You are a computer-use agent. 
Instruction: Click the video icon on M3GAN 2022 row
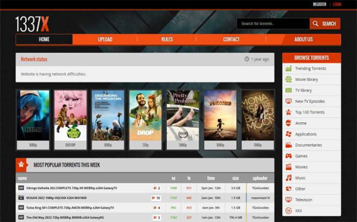point(21,198)
